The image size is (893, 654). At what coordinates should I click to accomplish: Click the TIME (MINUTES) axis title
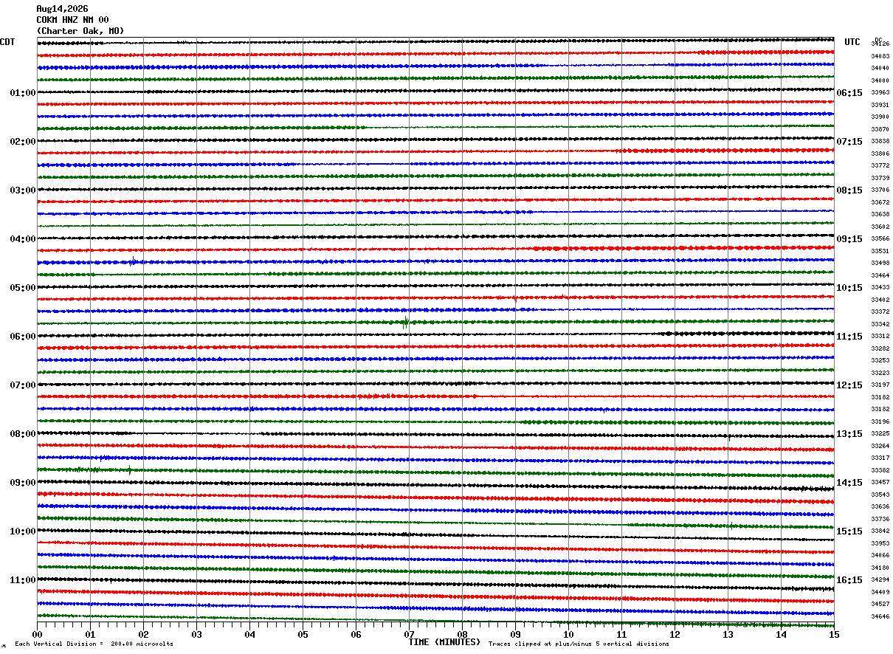click(x=444, y=642)
